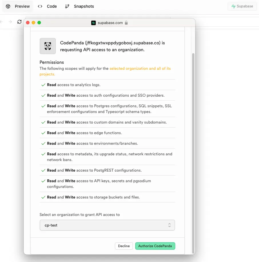Click the checkmark beside analytics logs permission
Screen dimensions: 259x262
[43, 85]
